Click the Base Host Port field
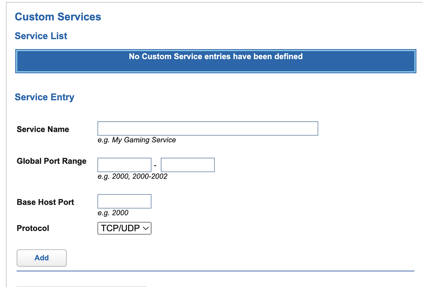 coord(124,201)
